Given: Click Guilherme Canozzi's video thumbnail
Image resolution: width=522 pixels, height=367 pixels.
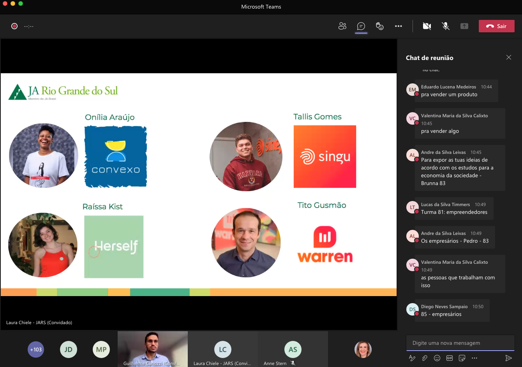Looking at the screenshot, I should [153, 349].
